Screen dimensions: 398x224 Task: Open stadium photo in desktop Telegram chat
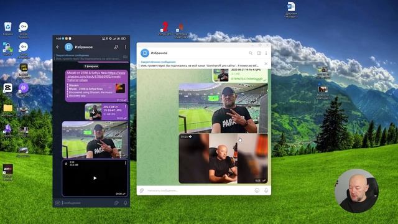(x=223, y=108)
